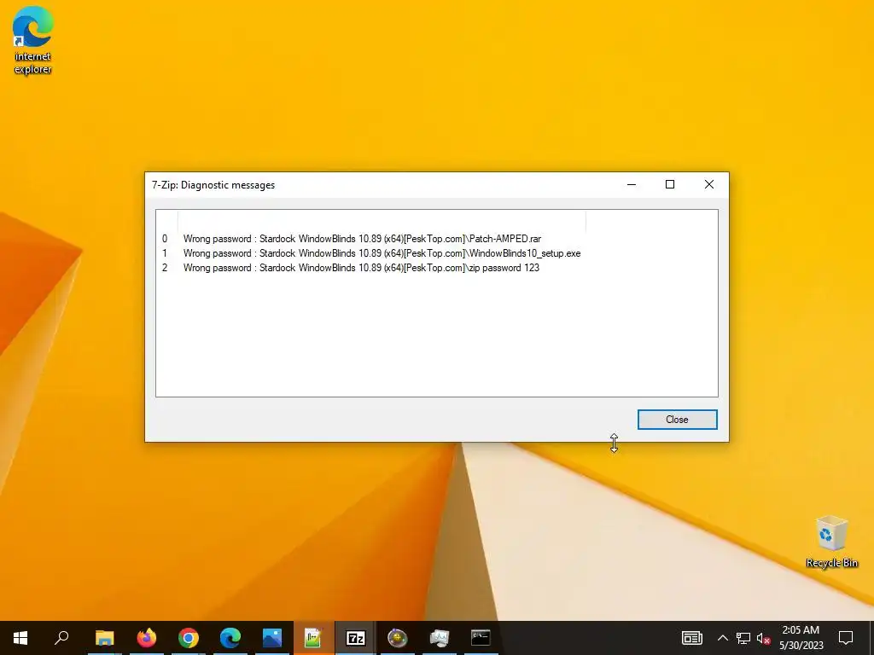Launch Google Chrome from the taskbar

click(x=189, y=638)
